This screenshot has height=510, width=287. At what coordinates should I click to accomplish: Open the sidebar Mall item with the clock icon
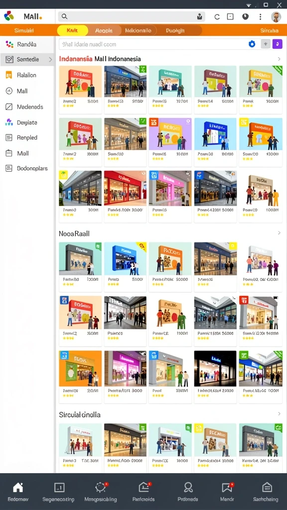click(x=27, y=91)
